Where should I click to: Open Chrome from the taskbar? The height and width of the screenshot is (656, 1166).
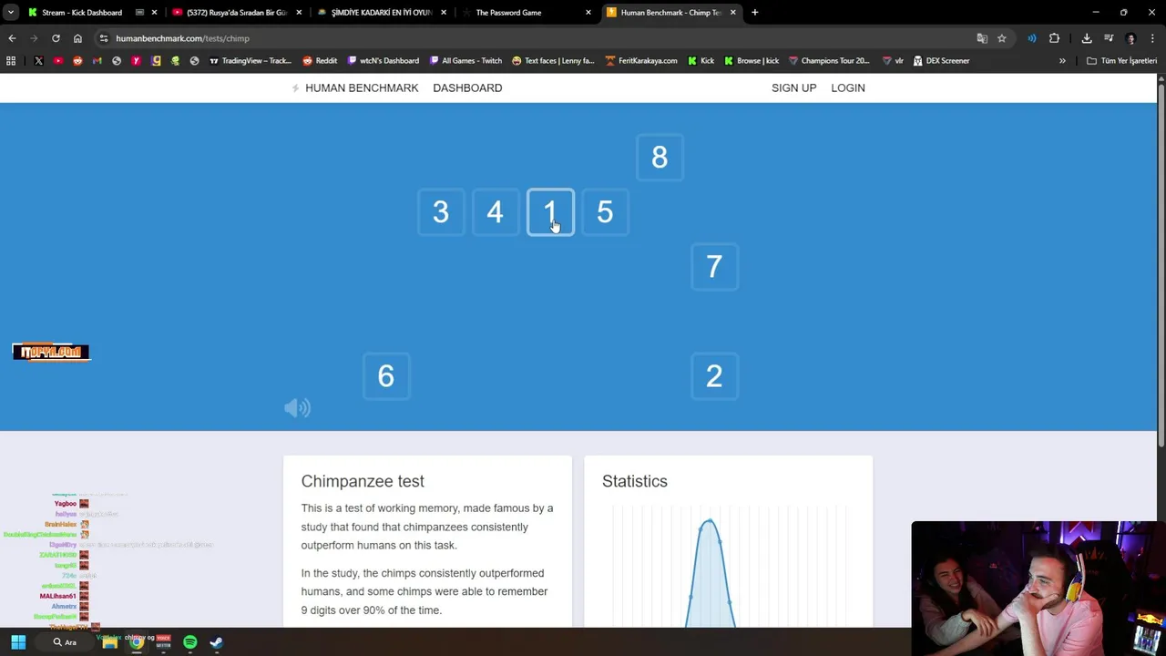pos(136,642)
